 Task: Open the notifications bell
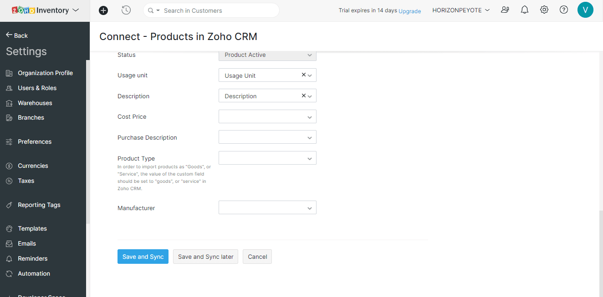[x=525, y=10]
